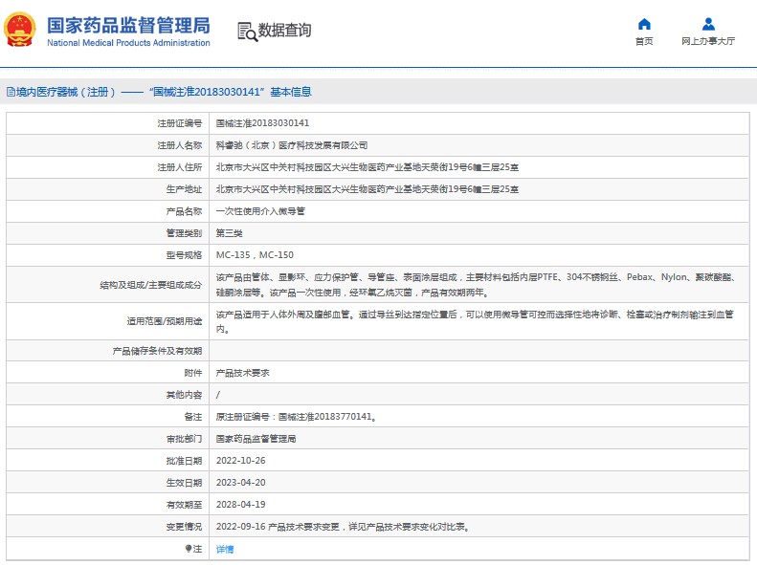Viewport: 757px width, 565px height.
Task: Click the national emblem logo
Action: point(20,30)
